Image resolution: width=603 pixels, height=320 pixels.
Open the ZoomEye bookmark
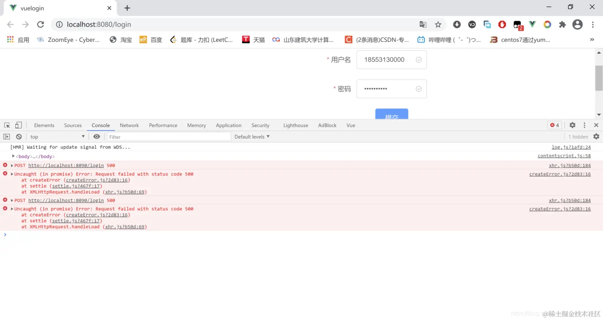point(68,40)
